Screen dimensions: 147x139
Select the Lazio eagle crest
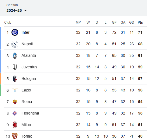click(x=15, y=90)
